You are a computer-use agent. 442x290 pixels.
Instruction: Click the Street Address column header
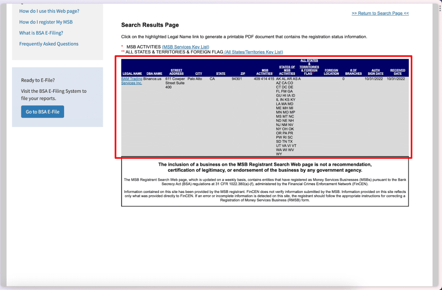[x=176, y=72]
